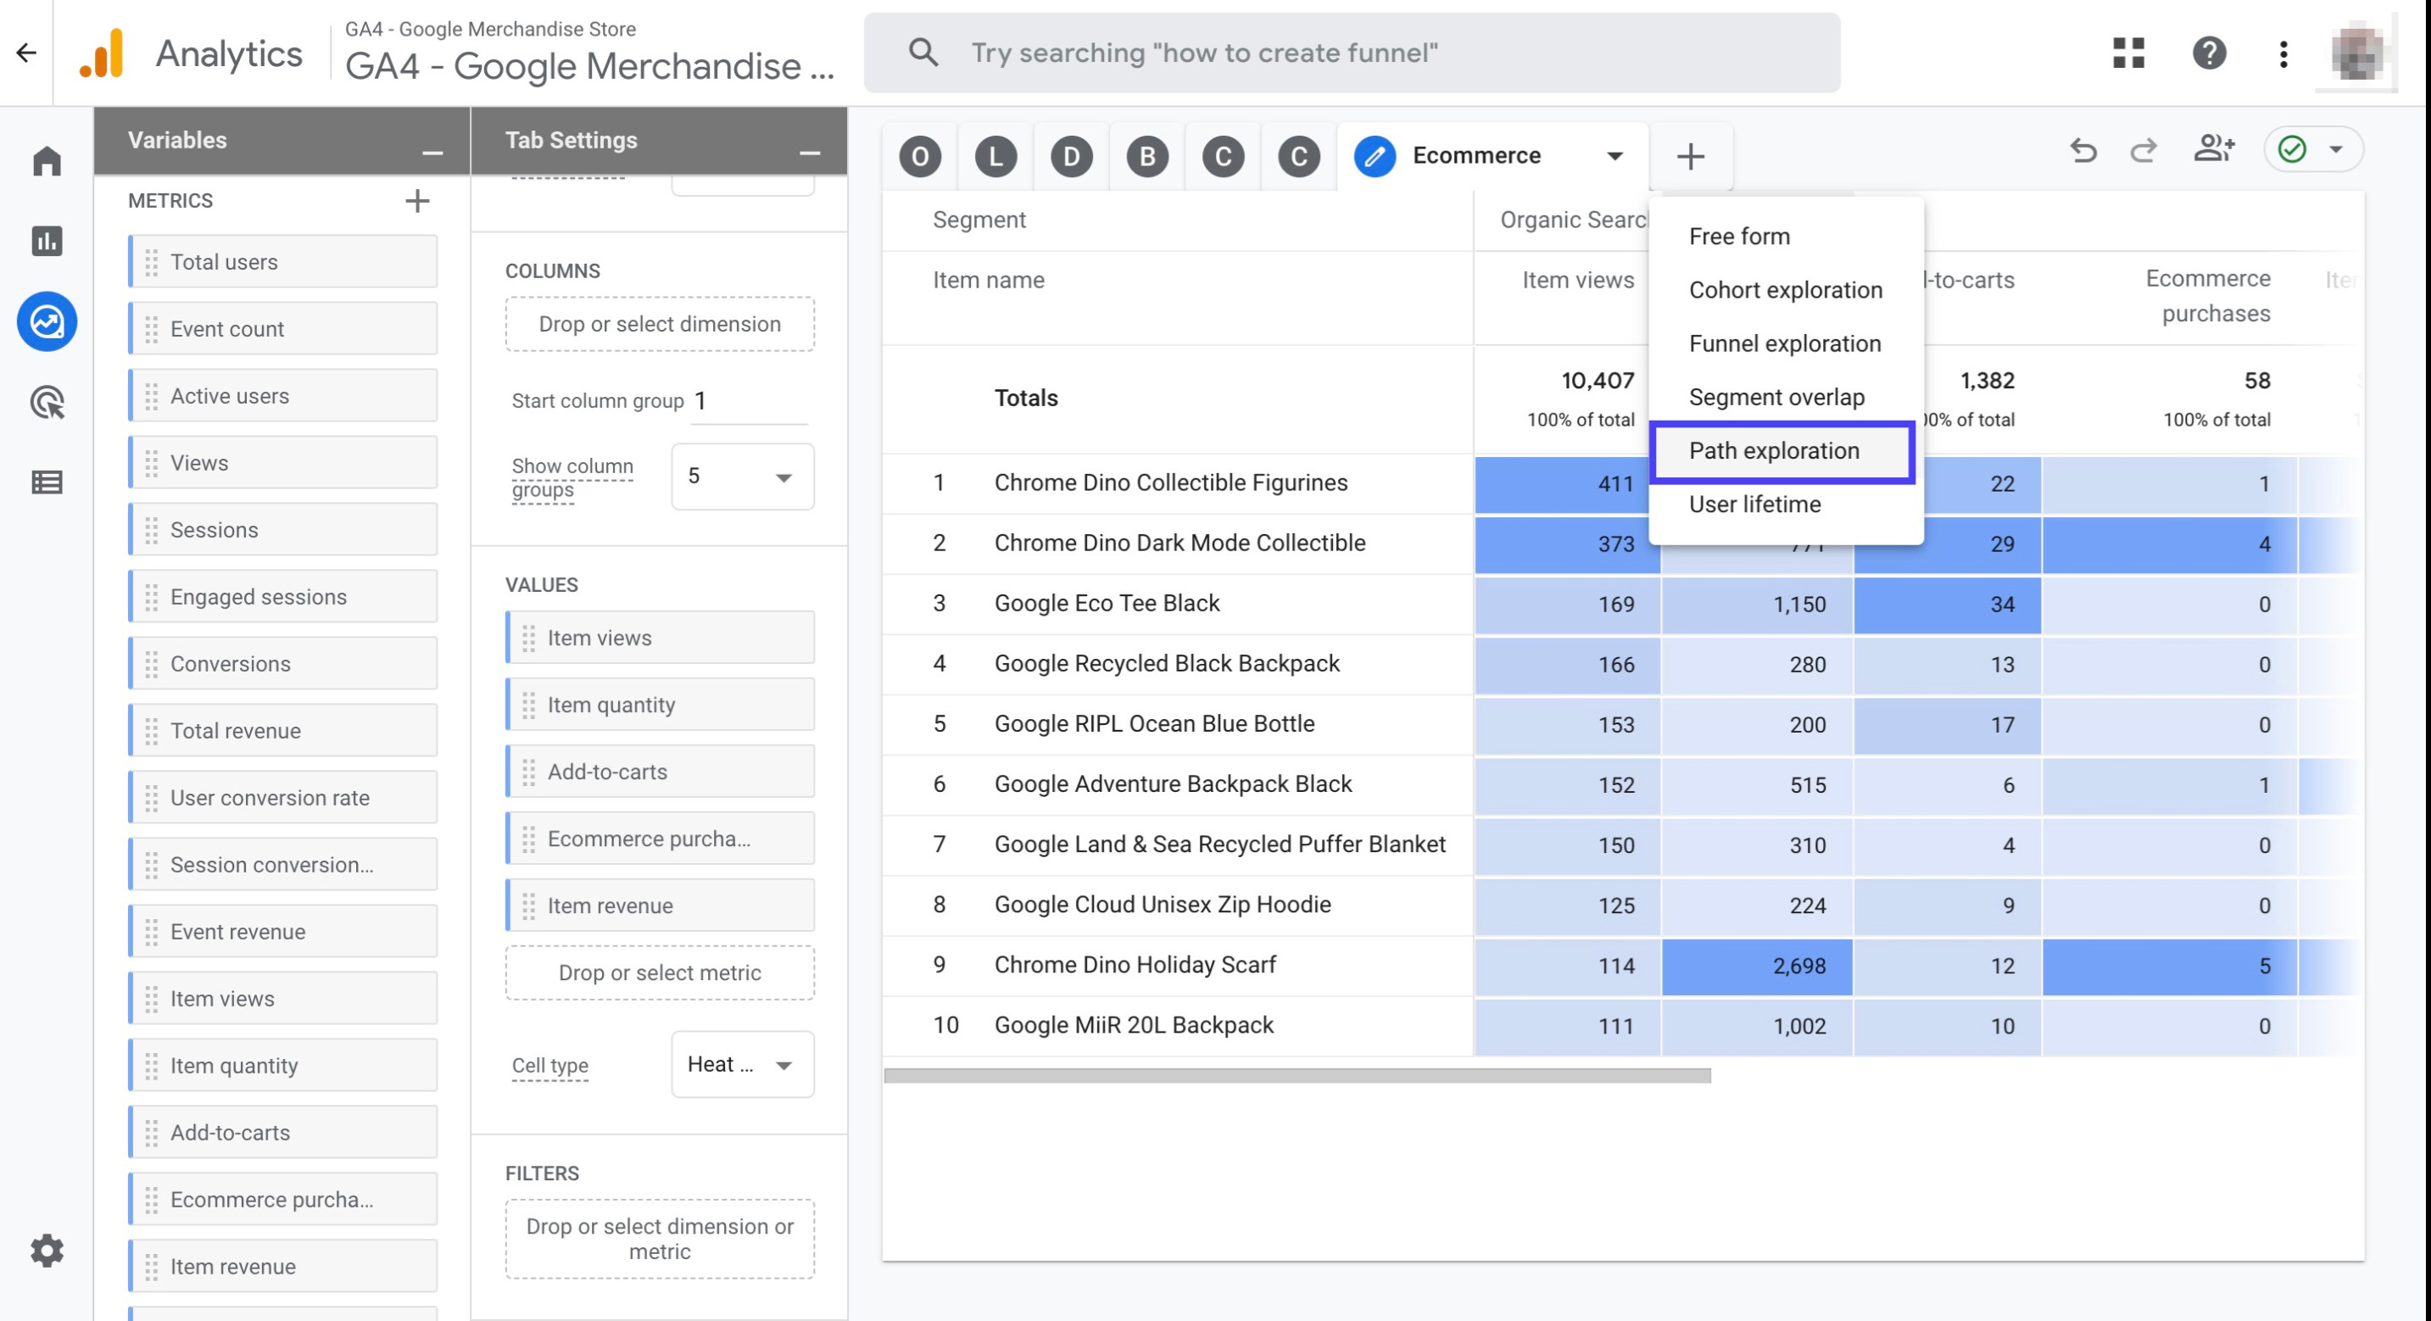Switch to the L tab
2431x1321 pixels.
pyautogui.click(x=995, y=157)
